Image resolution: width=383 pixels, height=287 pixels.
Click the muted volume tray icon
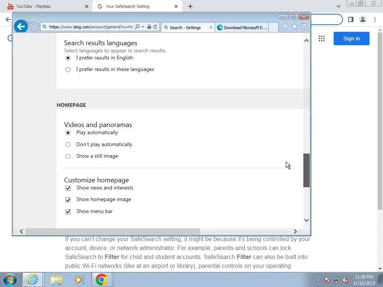[x=345, y=280]
